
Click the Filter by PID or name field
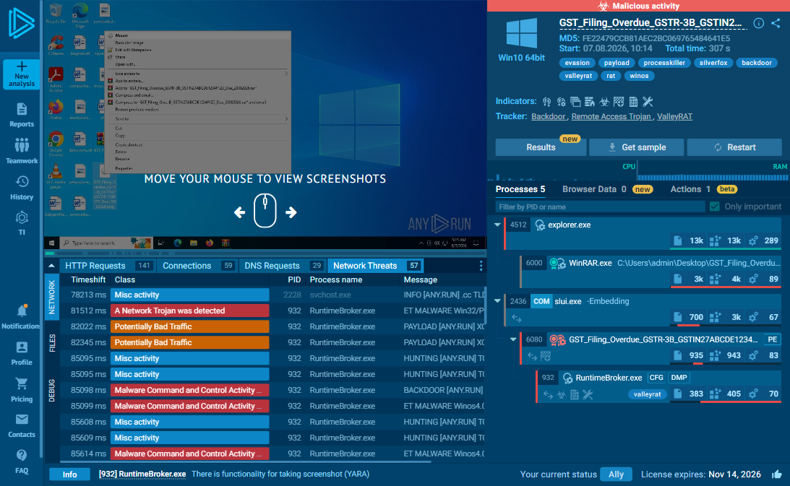tap(600, 207)
